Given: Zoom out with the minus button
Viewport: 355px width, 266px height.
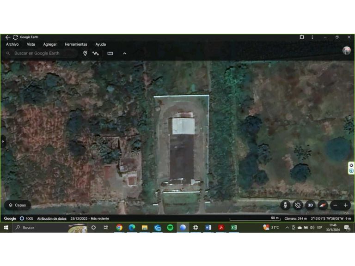Looking at the screenshot, I should [335, 205].
